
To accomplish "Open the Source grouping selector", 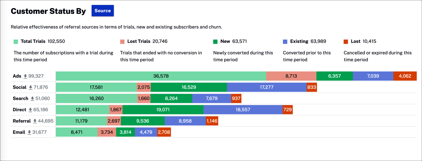I will coord(103,11).
